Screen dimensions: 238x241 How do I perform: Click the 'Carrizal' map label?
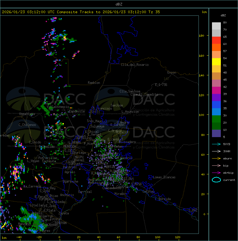(x=85, y=192)
